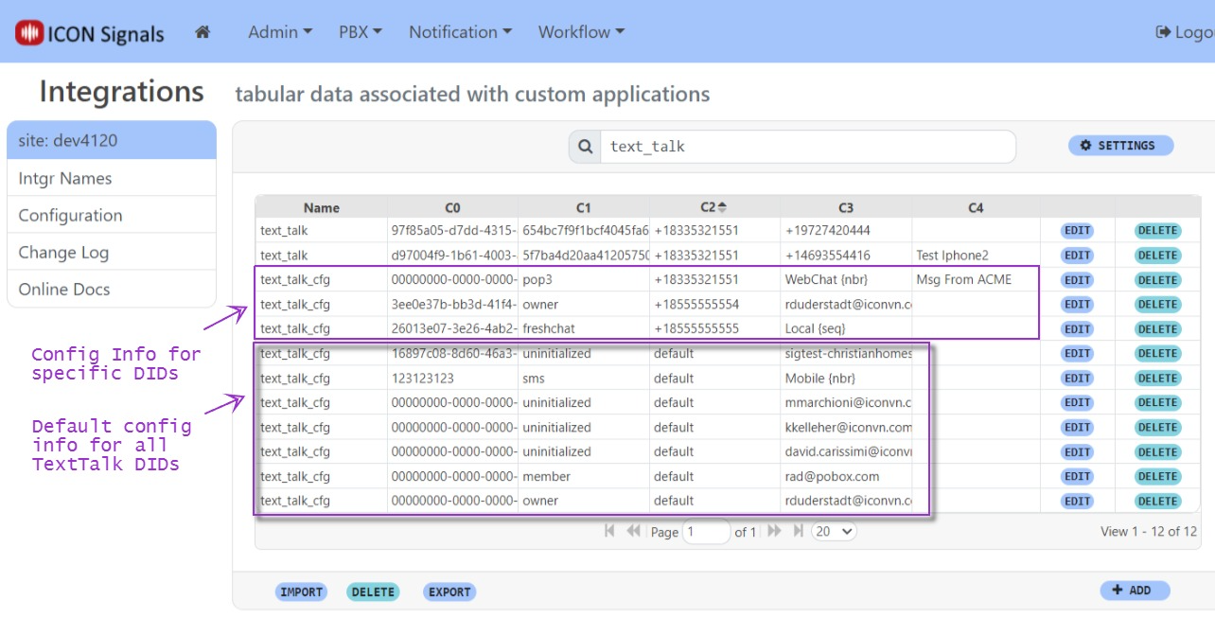1215x635 pixels.
Task: Go to previous page pagination icon
Action: click(x=633, y=531)
